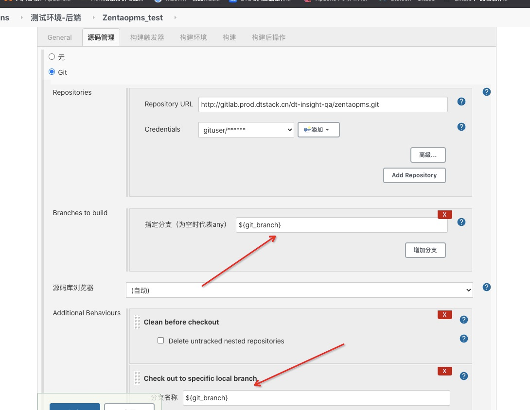Show help for Repository URL field
This screenshot has width=530, height=410.
tap(461, 102)
